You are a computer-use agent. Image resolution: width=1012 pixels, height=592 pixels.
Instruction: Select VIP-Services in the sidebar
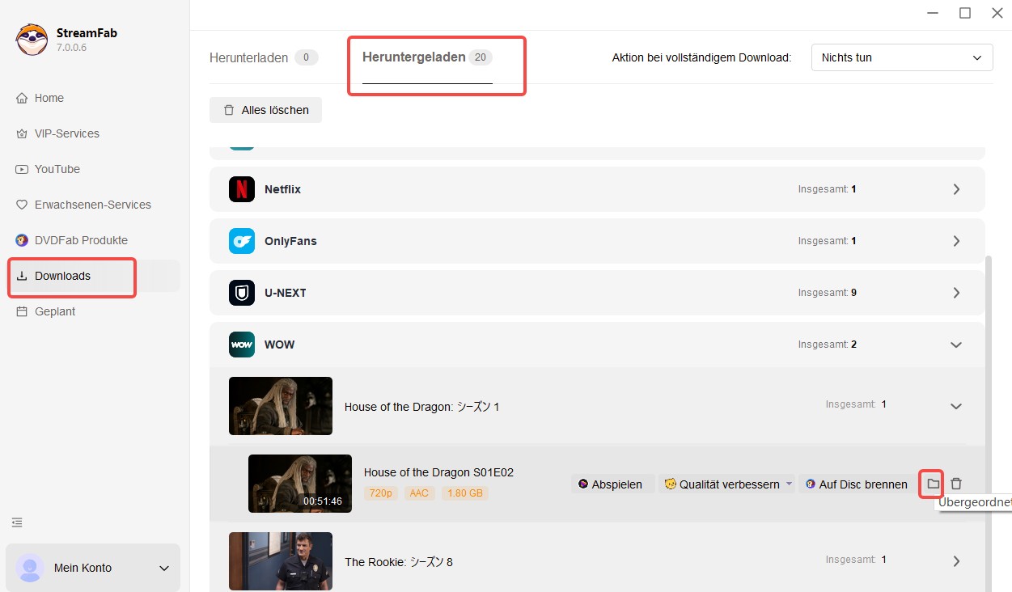click(66, 133)
